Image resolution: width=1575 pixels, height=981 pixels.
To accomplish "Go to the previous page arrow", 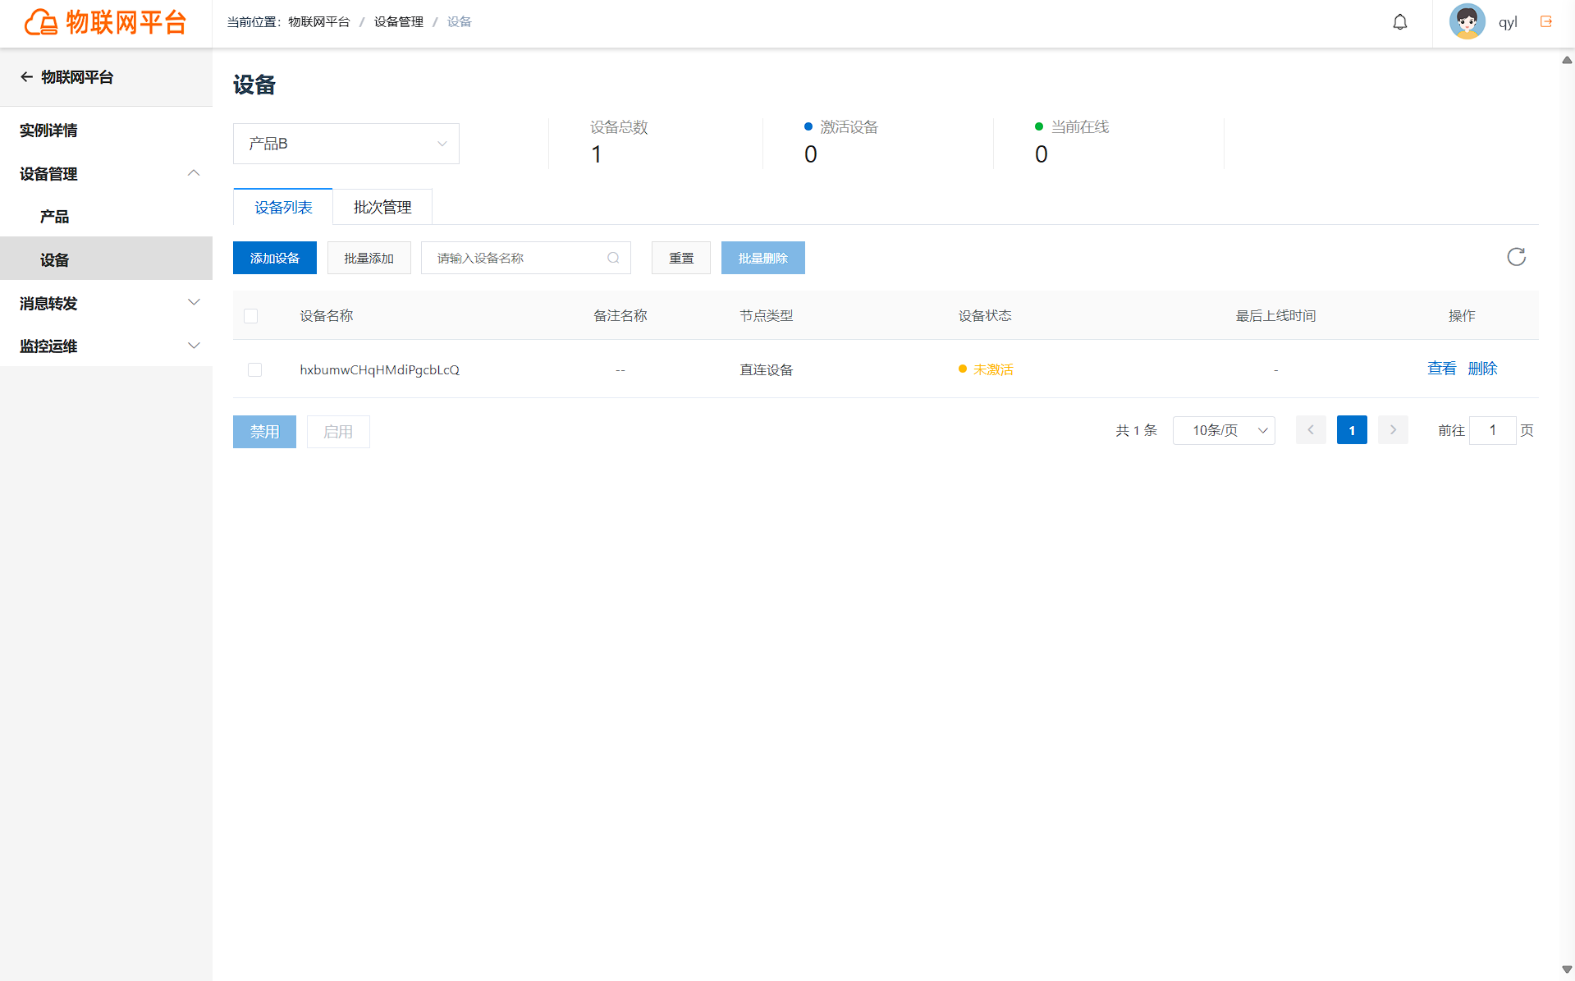I will tap(1311, 430).
